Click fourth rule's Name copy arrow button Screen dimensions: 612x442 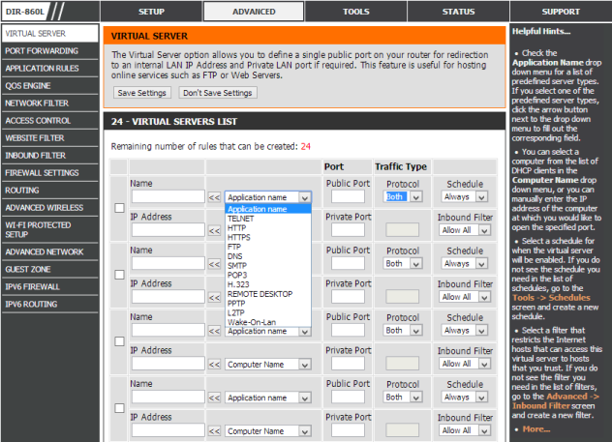[214, 398]
